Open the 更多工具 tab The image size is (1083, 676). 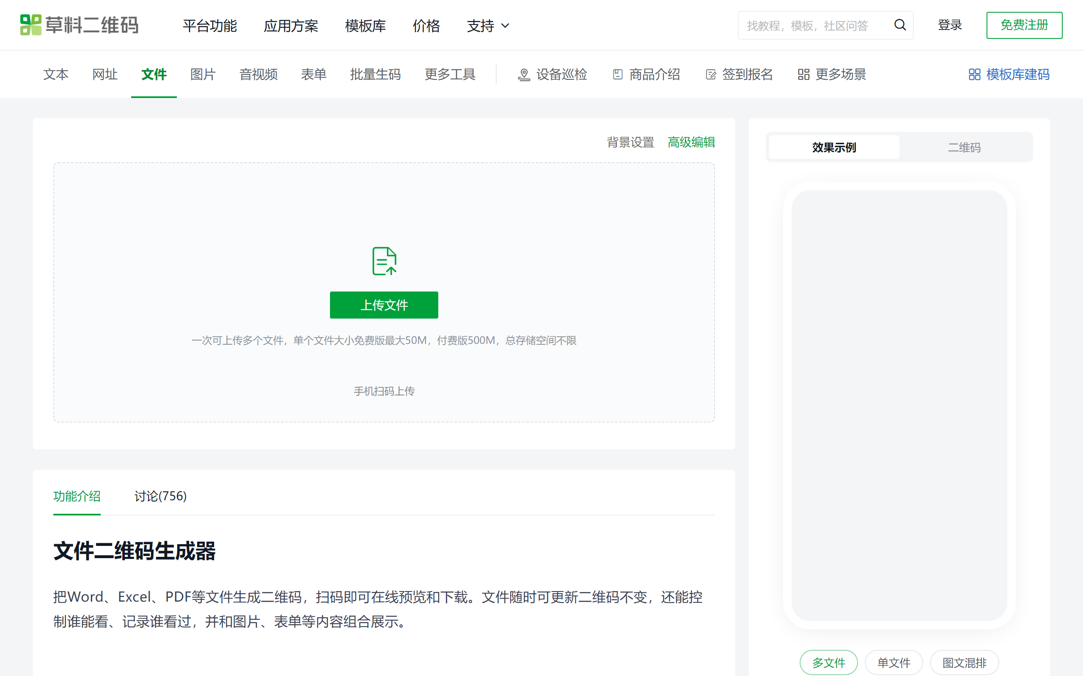pyautogui.click(x=450, y=74)
